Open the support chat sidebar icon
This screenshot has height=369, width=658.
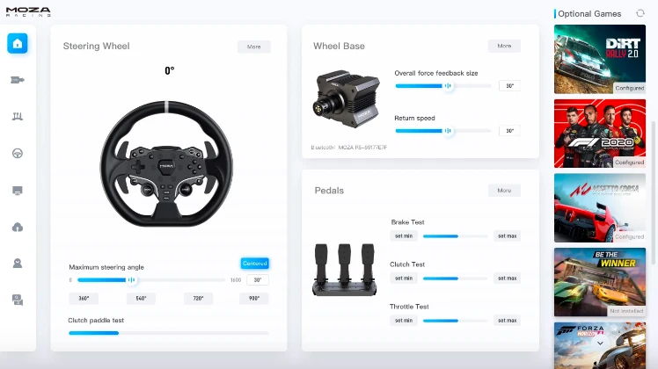click(18, 300)
